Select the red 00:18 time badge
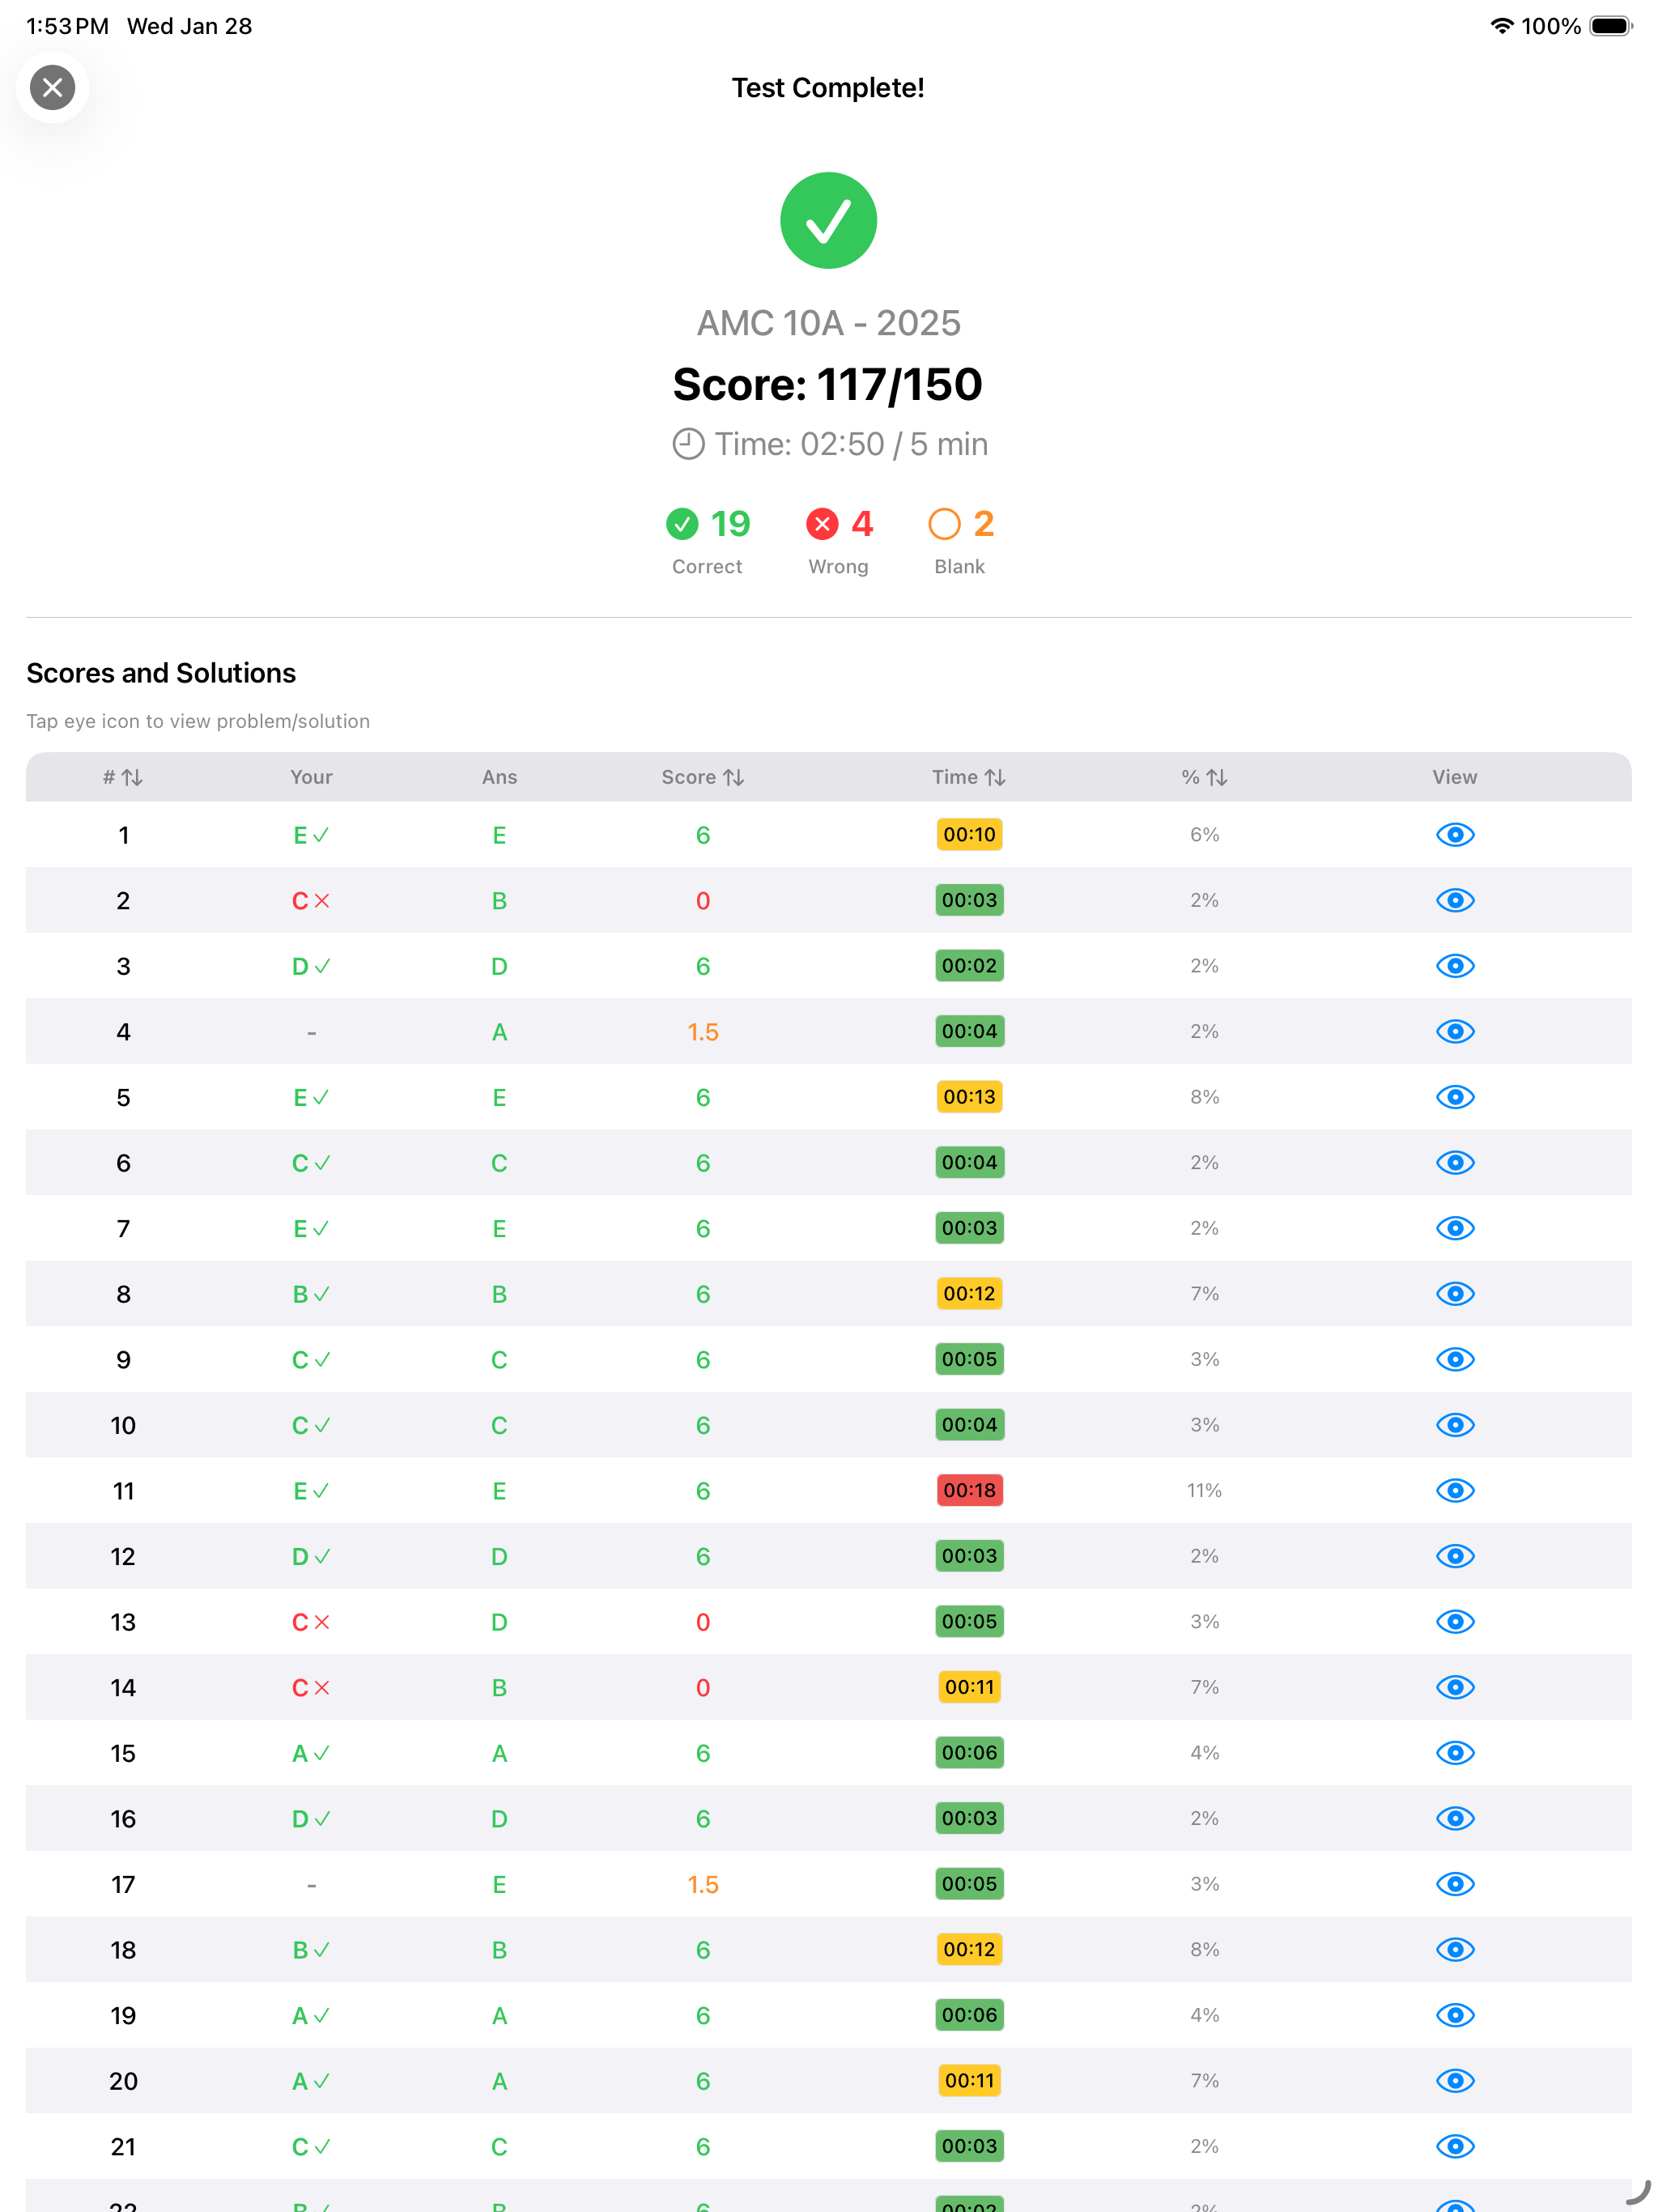Screen dimensions: 1658x2212 (x=969, y=1491)
